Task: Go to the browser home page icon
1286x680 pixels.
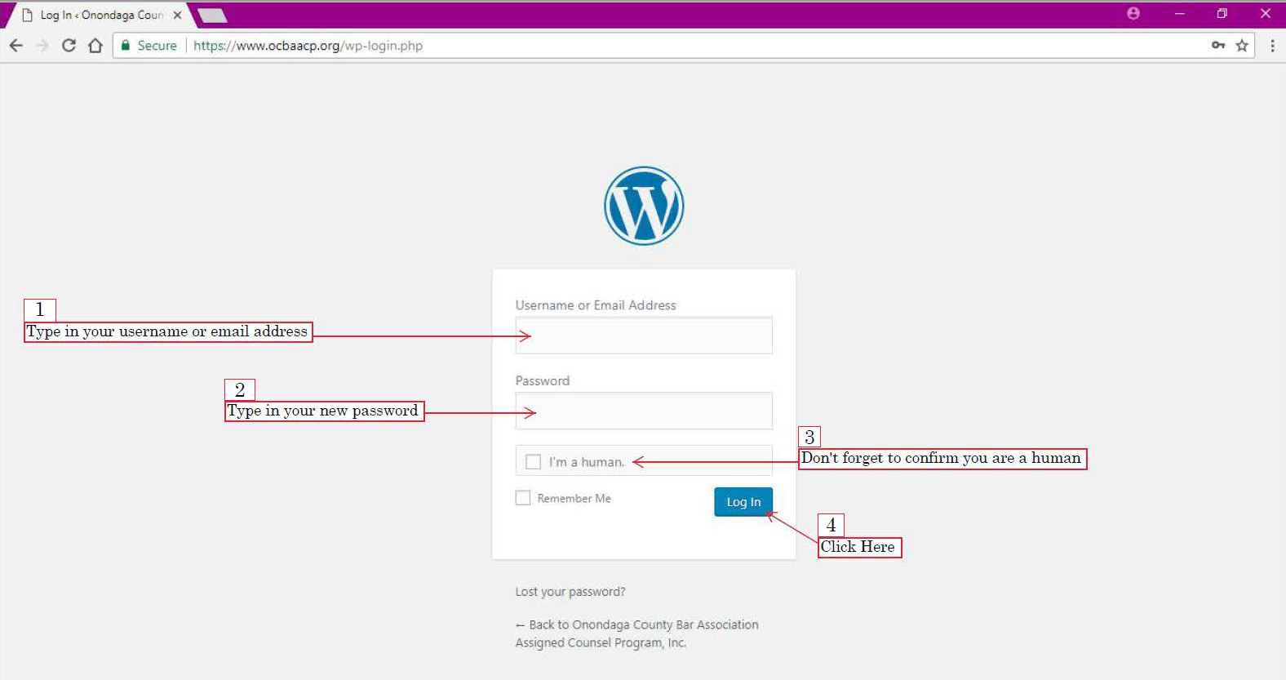Action: click(x=95, y=46)
